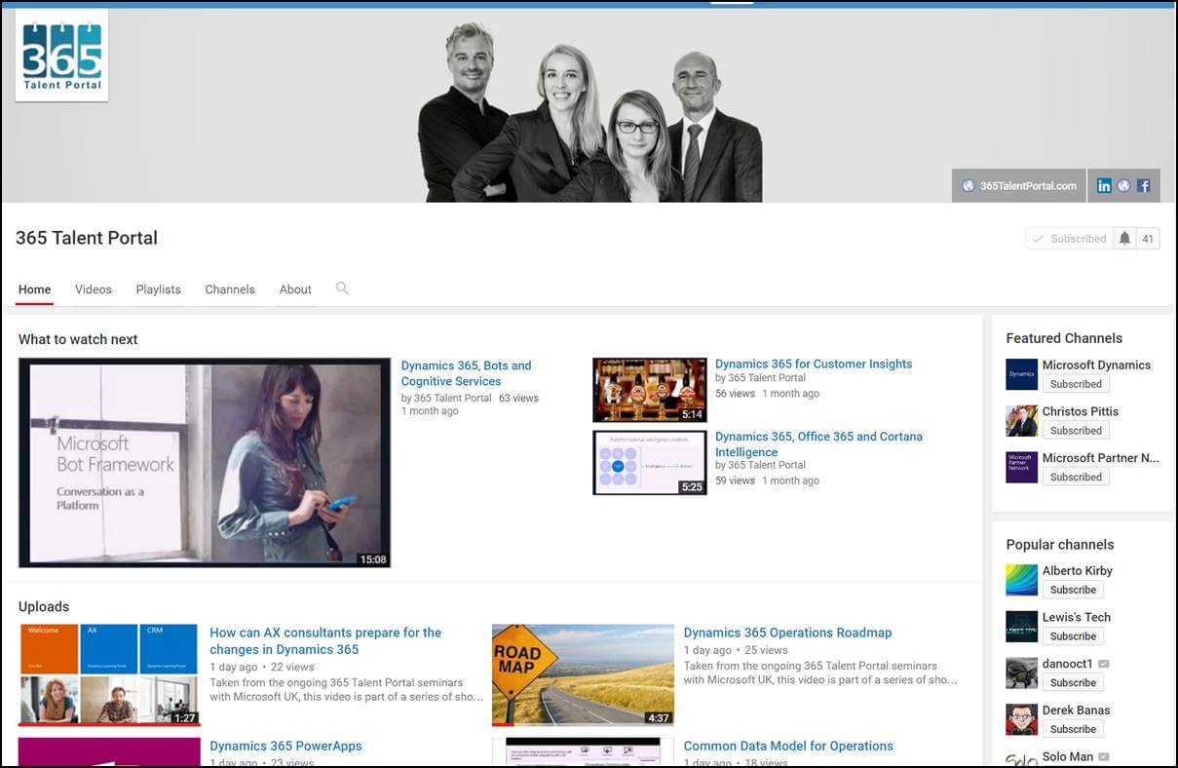Click the Derek Banas channel avatar

pyautogui.click(x=1022, y=720)
